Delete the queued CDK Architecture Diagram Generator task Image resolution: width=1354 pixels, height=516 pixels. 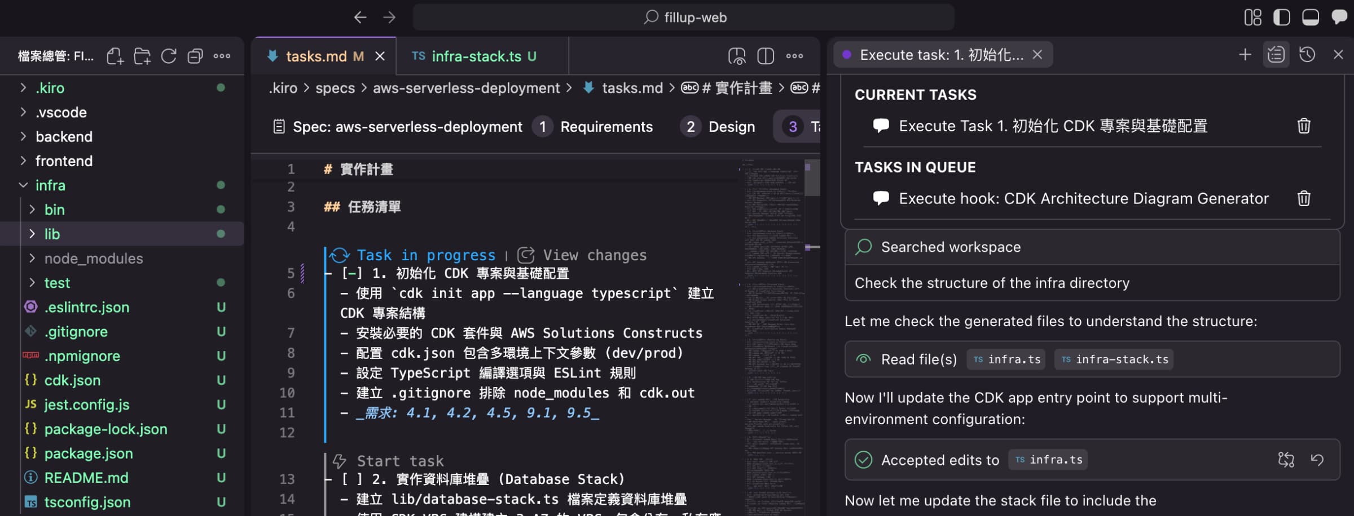click(1303, 198)
